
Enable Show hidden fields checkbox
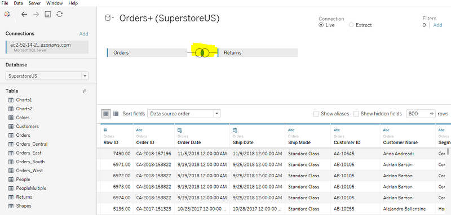pyautogui.click(x=356, y=114)
